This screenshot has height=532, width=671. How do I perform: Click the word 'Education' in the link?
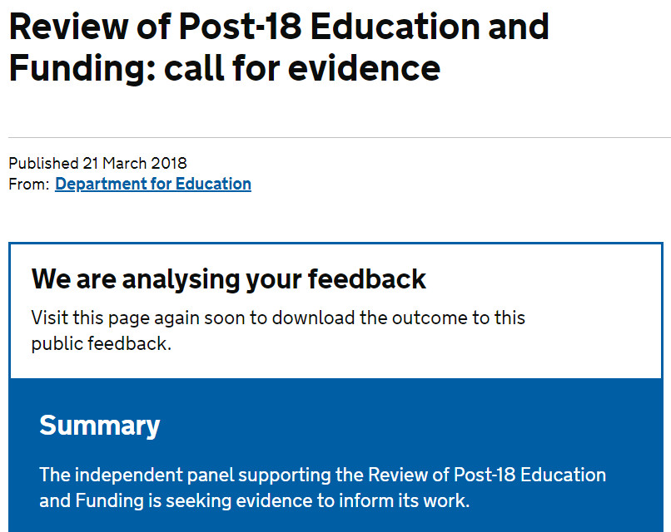pos(213,185)
